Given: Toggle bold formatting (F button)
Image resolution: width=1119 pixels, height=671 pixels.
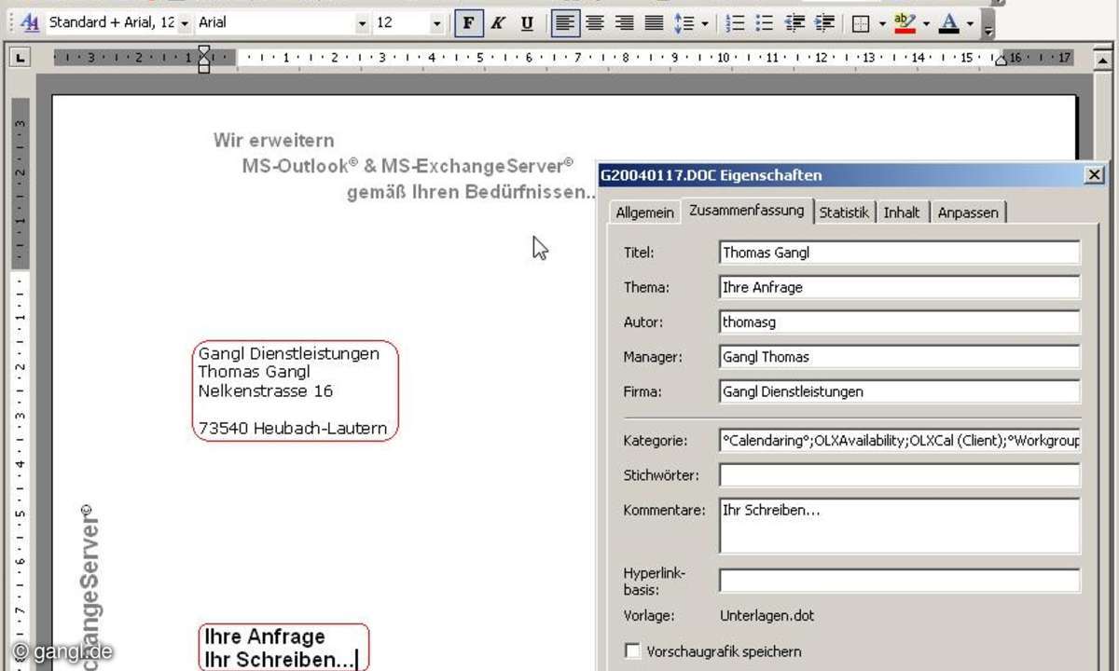Looking at the screenshot, I should point(469,23).
